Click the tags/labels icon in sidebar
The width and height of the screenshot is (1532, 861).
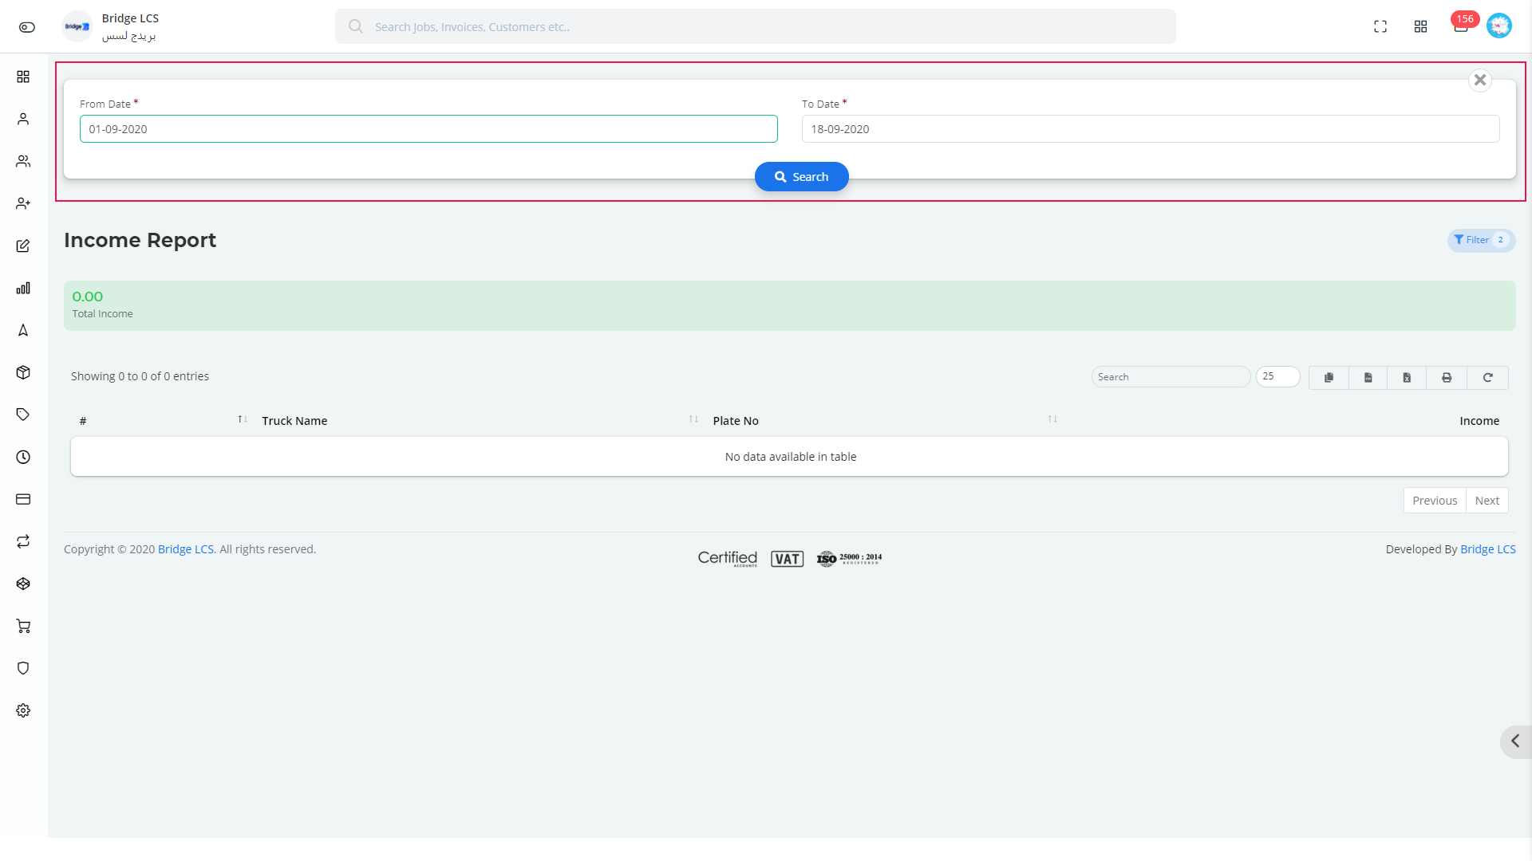click(23, 415)
